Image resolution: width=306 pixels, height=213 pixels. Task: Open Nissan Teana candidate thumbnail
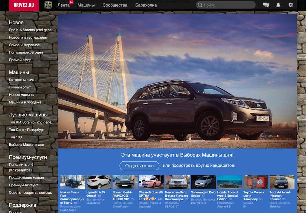[73, 182]
